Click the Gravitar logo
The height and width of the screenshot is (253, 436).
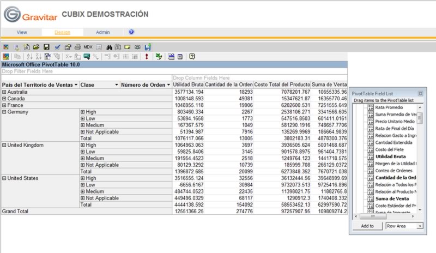[x=31, y=15]
